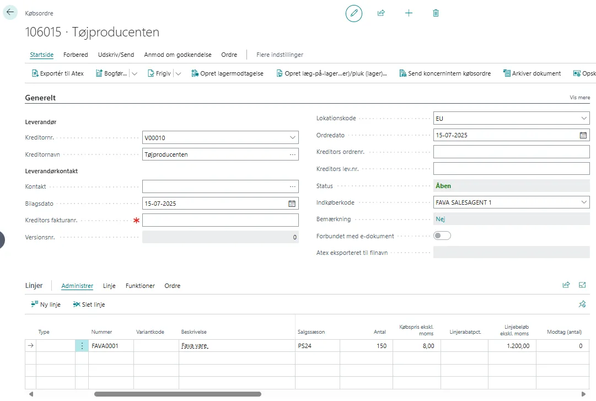Switch to the Forbered tab

[x=76, y=55]
